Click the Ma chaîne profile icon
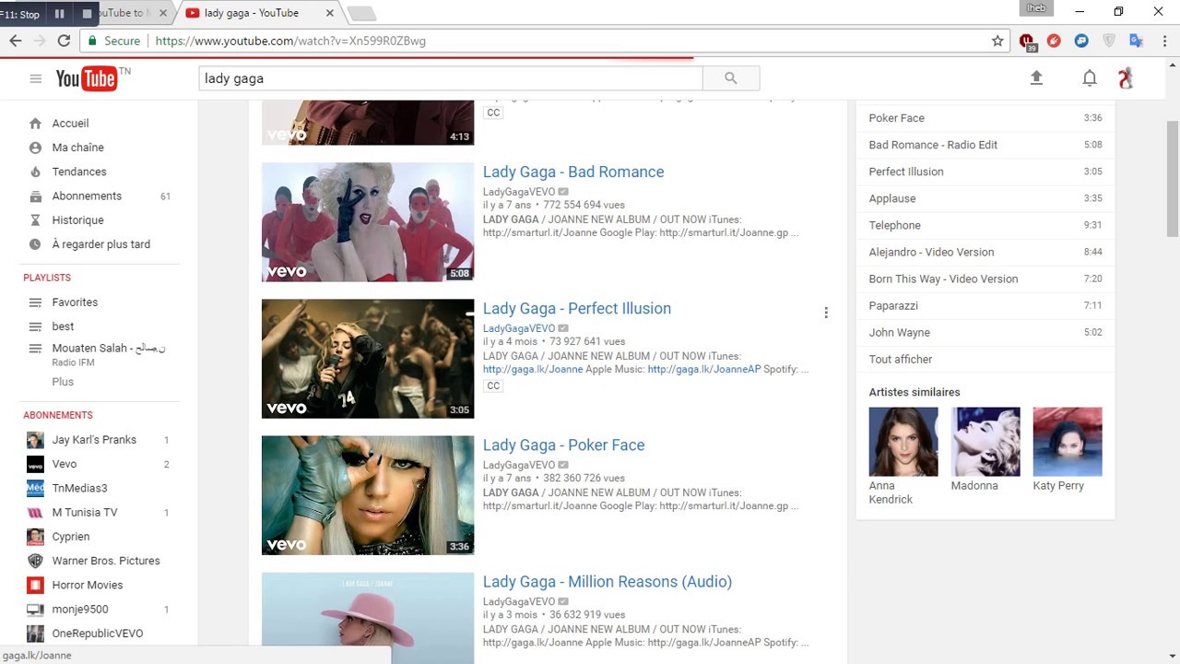 [35, 148]
